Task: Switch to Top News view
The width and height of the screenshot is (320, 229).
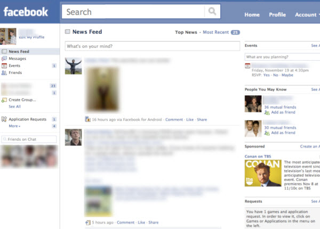Action: [186, 32]
